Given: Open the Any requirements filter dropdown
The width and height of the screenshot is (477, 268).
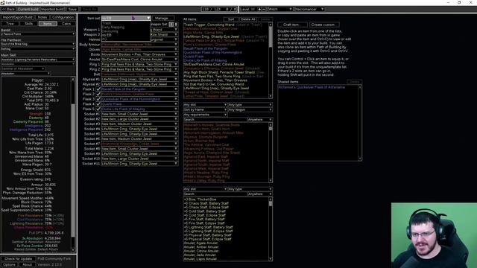Looking at the screenshot, I should [x=205, y=115].
